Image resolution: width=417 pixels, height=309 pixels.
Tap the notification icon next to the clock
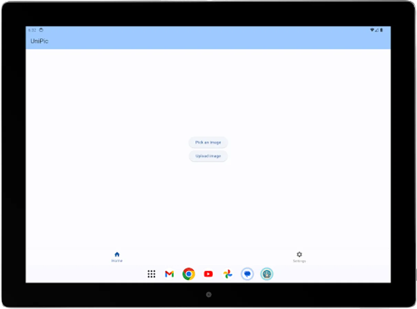pyautogui.click(x=41, y=30)
